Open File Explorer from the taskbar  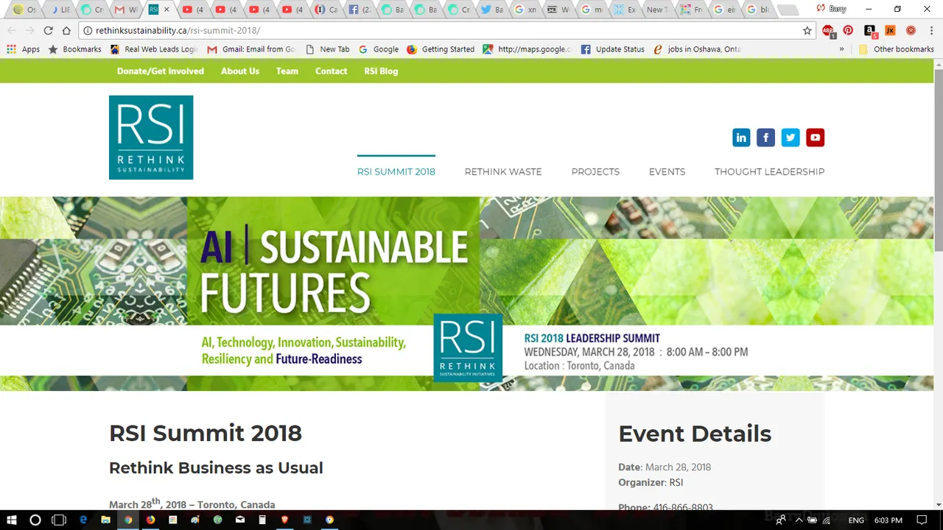[x=105, y=520]
